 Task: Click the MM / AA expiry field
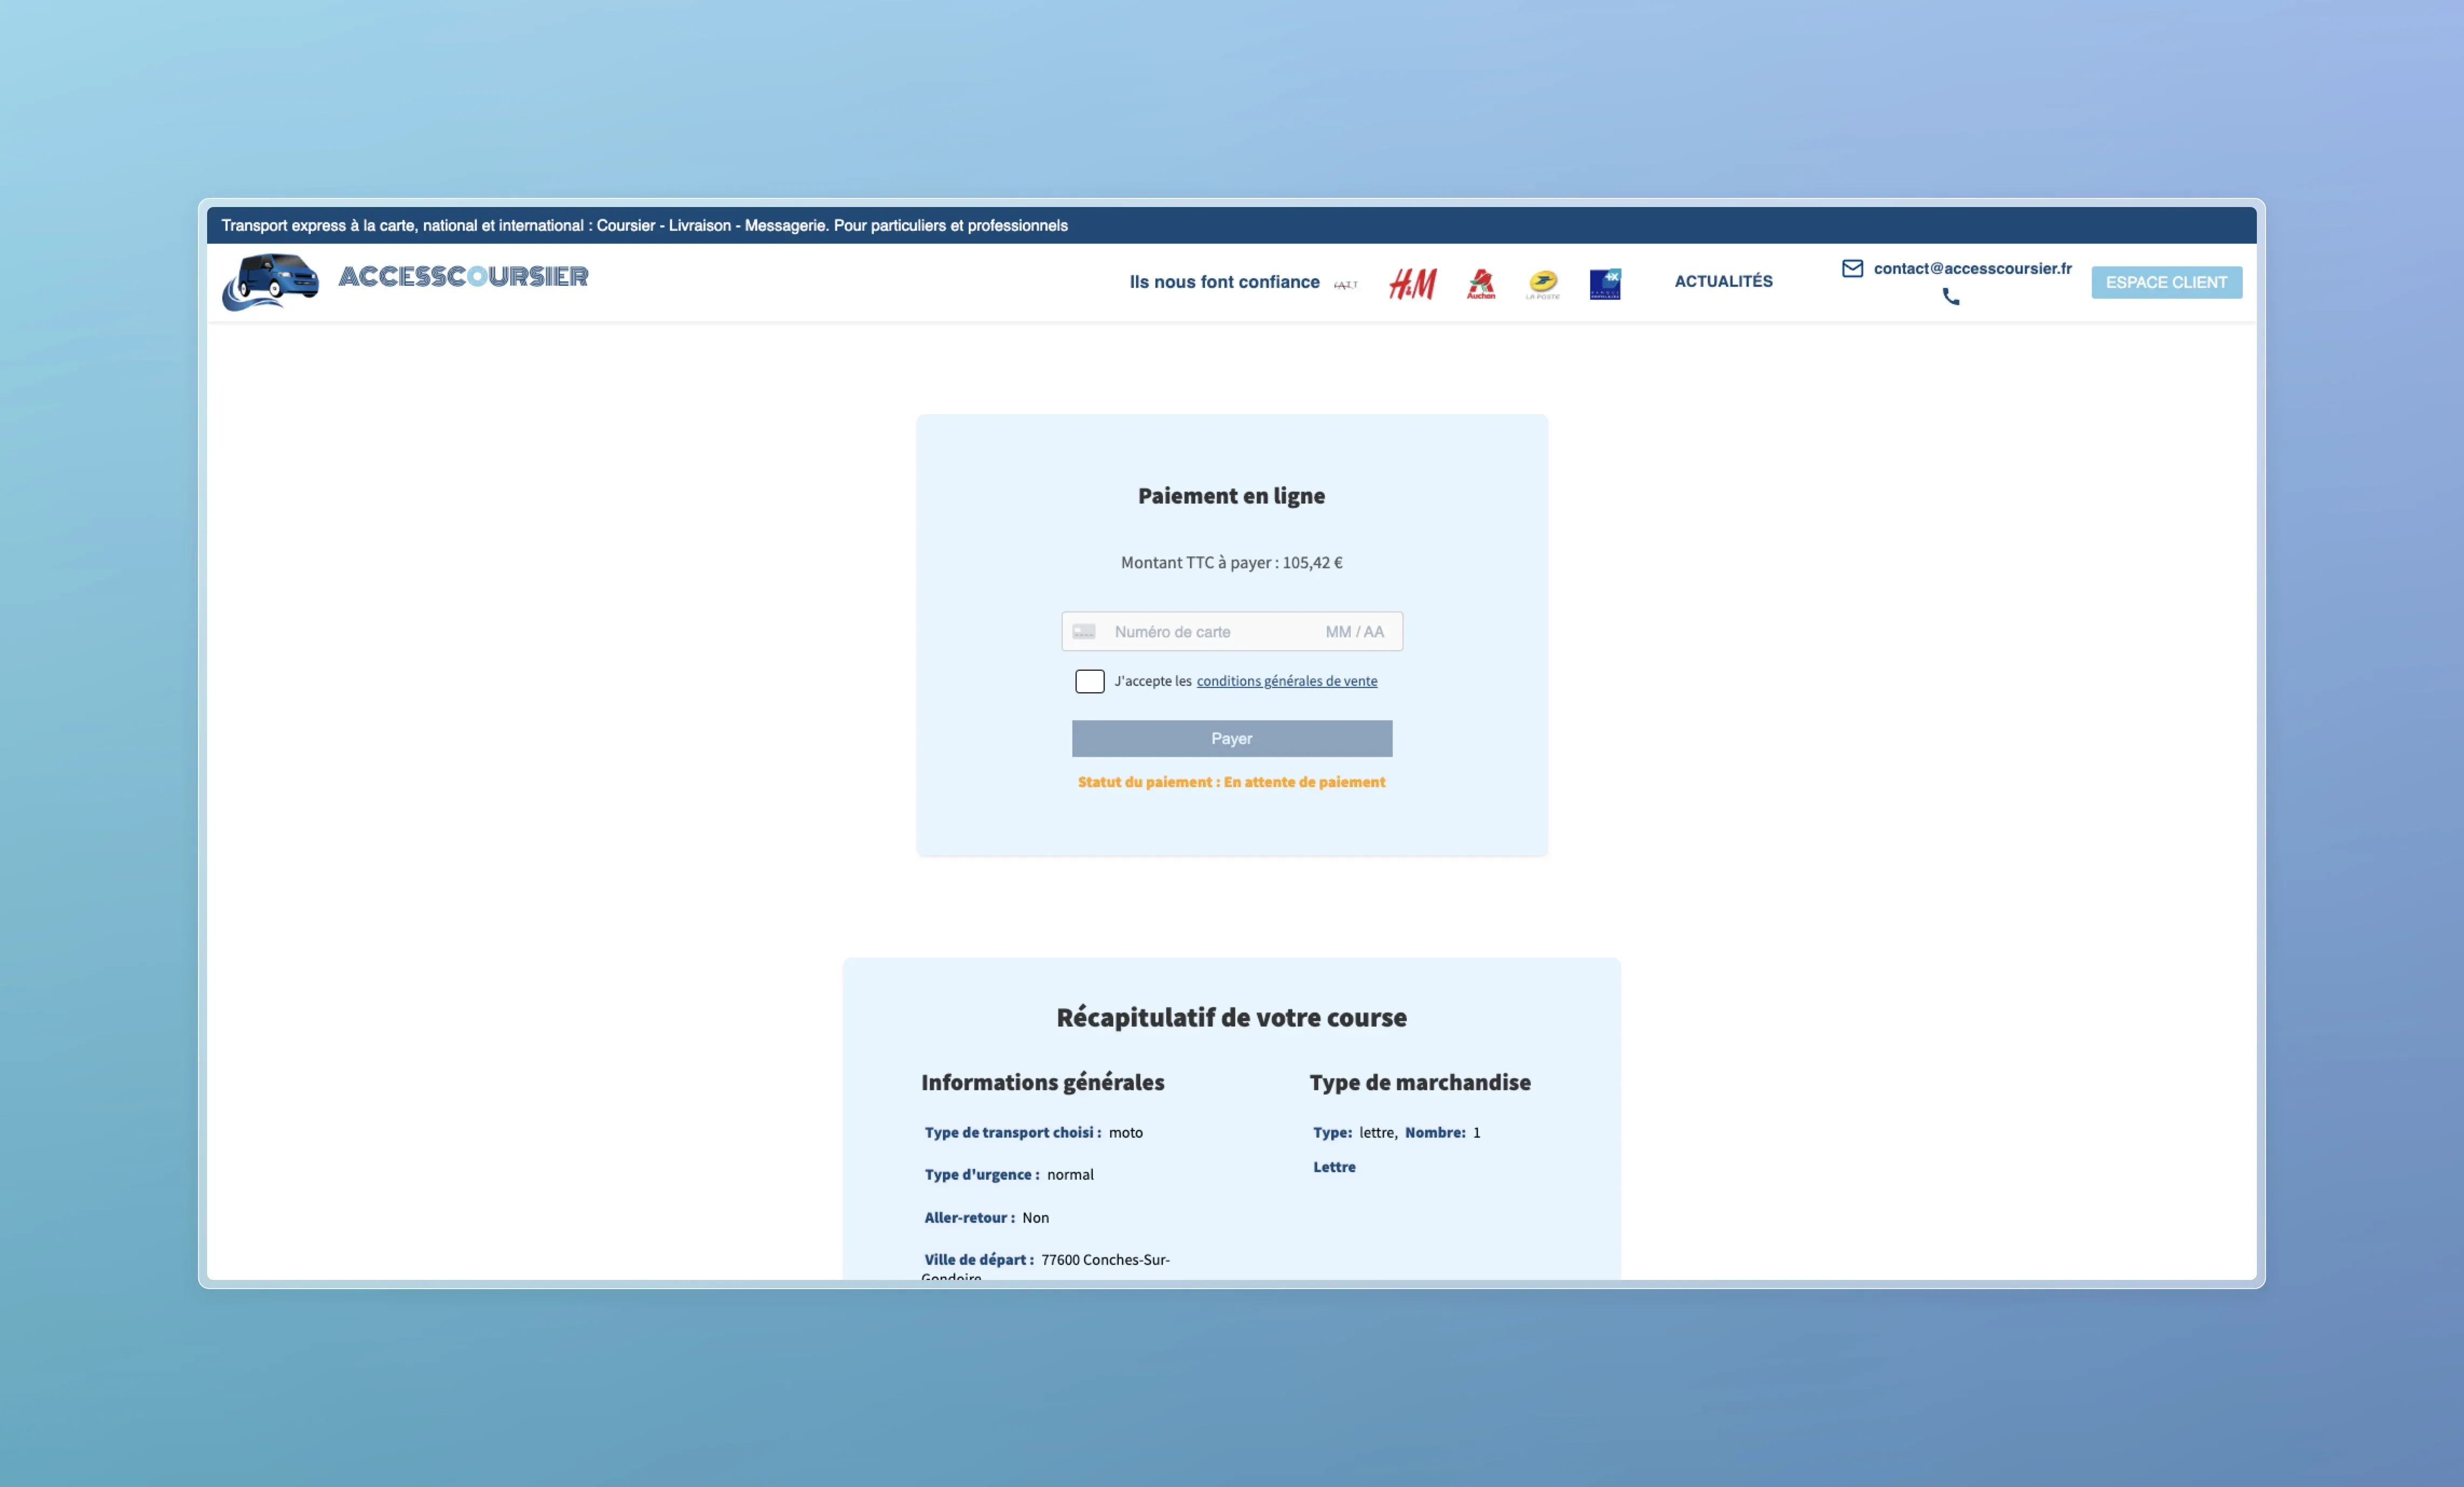tap(1354, 631)
